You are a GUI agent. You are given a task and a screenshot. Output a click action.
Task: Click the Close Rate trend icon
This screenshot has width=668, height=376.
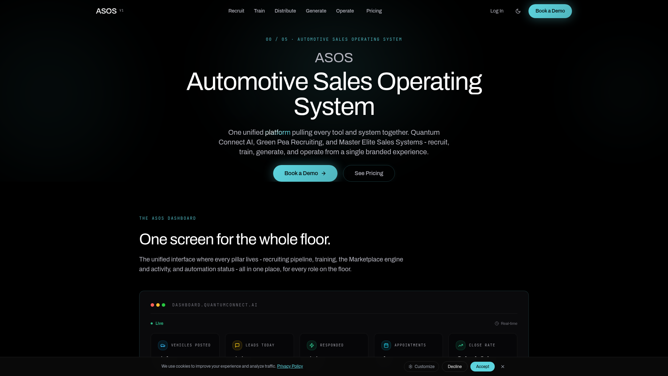pyautogui.click(x=461, y=345)
